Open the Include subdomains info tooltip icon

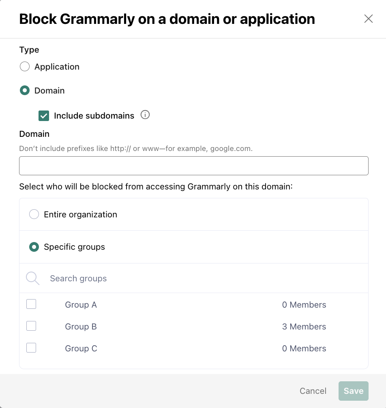click(x=145, y=115)
